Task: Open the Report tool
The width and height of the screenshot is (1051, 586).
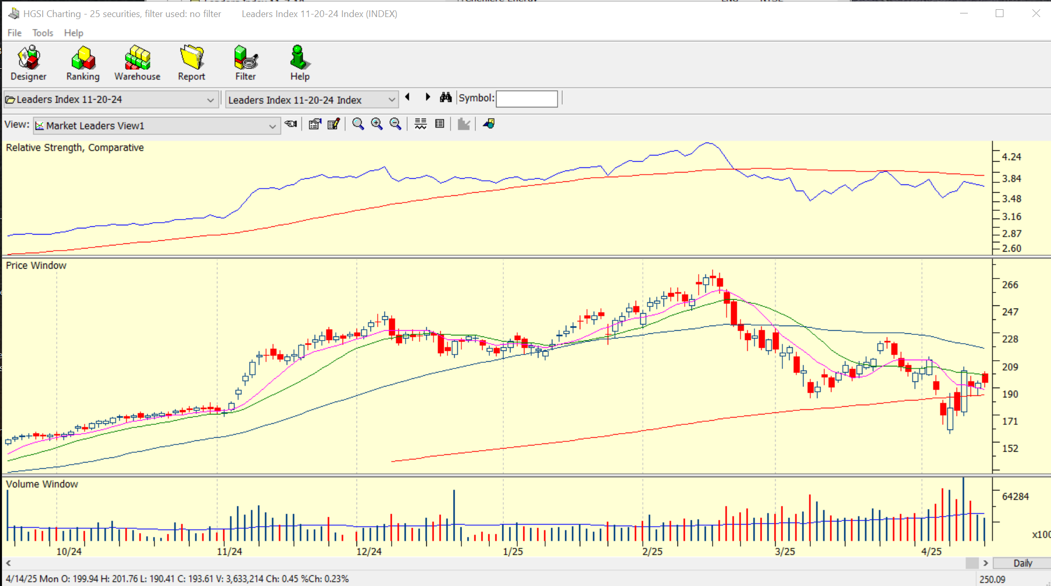Action: 192,63
